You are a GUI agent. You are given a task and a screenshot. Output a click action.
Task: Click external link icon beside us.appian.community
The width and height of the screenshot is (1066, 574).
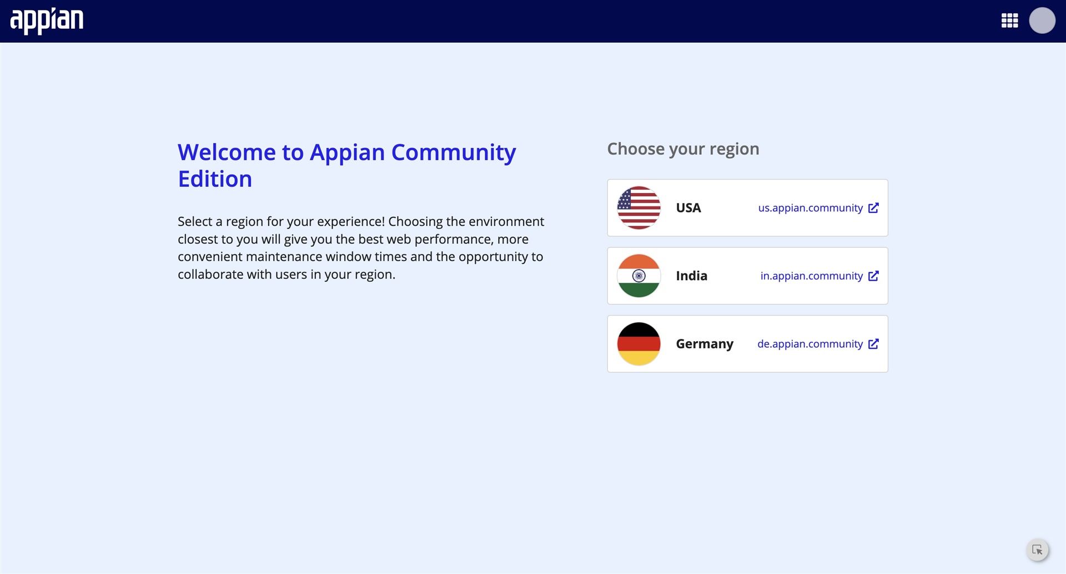point(873,208)
